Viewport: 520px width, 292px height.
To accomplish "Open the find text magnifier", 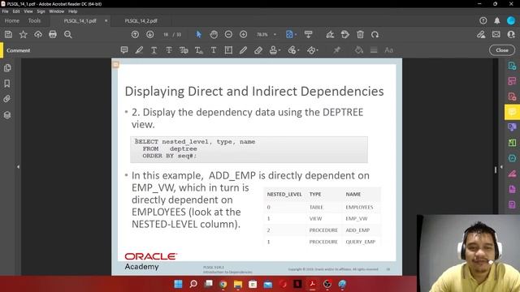I will 68,34.
